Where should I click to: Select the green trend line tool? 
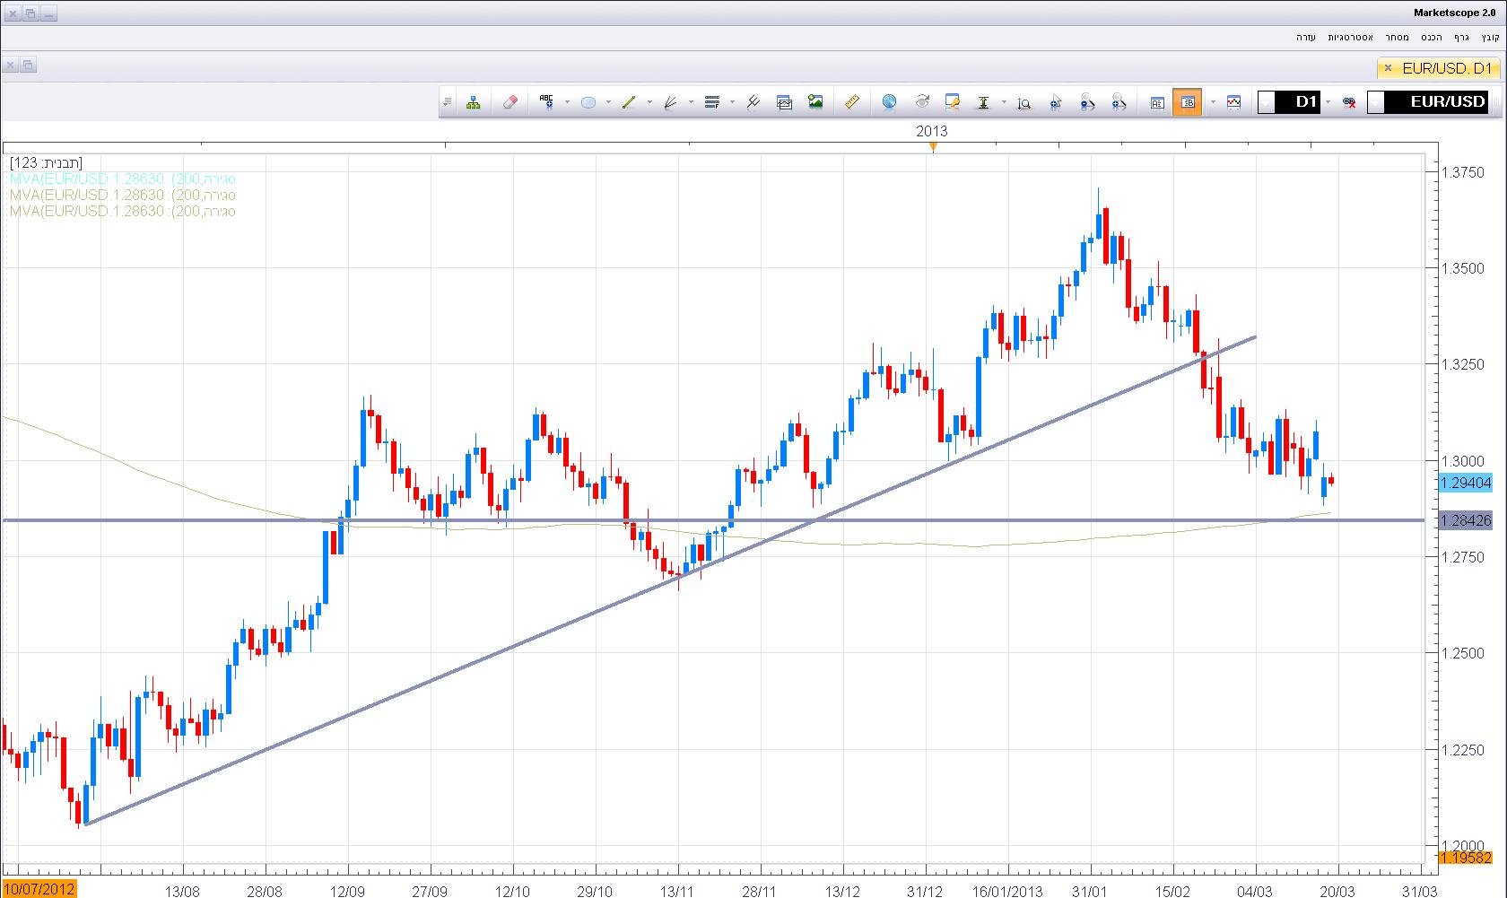[629, 102]
